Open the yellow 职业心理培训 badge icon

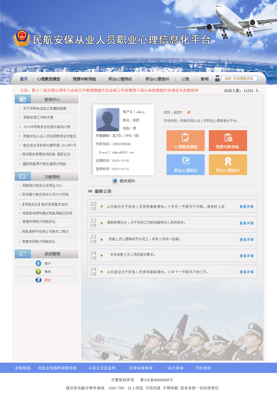(x=228, y=161)
